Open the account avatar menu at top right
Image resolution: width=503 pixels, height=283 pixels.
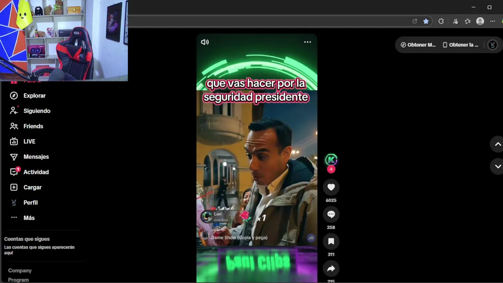click(x=492, y=45)
